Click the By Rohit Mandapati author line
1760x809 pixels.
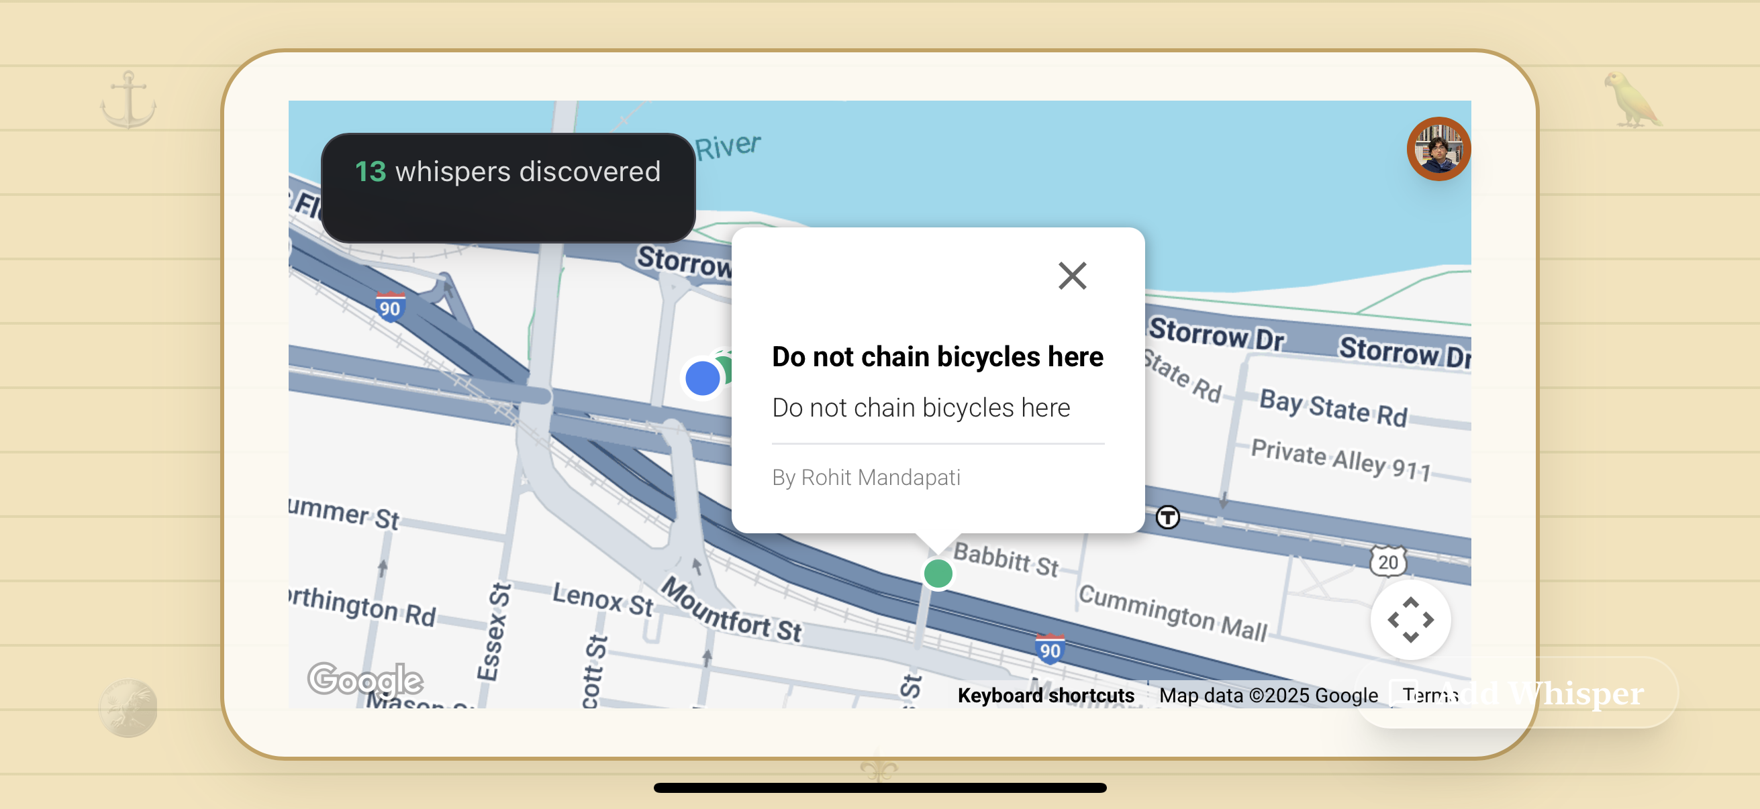866,477
